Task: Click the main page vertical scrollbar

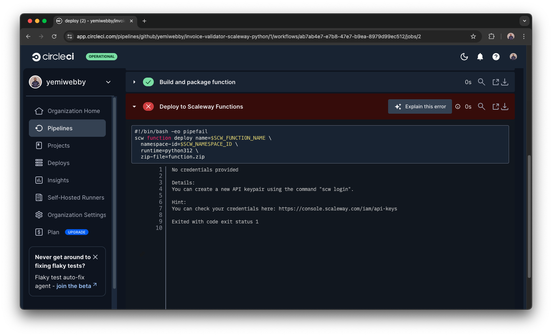Action: (x=529, y=217)
